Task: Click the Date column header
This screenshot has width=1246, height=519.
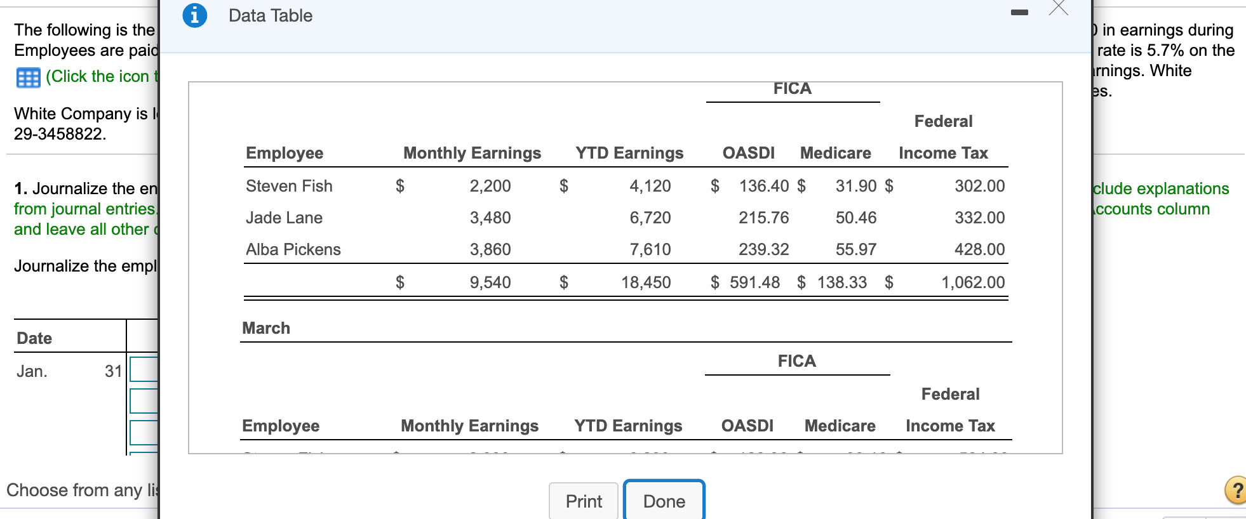Action: pyautogui.click(x=34, y=338)
